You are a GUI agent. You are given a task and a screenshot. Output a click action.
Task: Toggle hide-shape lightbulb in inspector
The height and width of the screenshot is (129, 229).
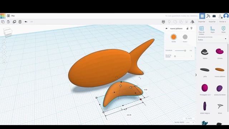click(191, 28)
